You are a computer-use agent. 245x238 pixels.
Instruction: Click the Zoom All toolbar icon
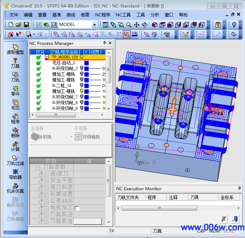click(x=105, y=25)
